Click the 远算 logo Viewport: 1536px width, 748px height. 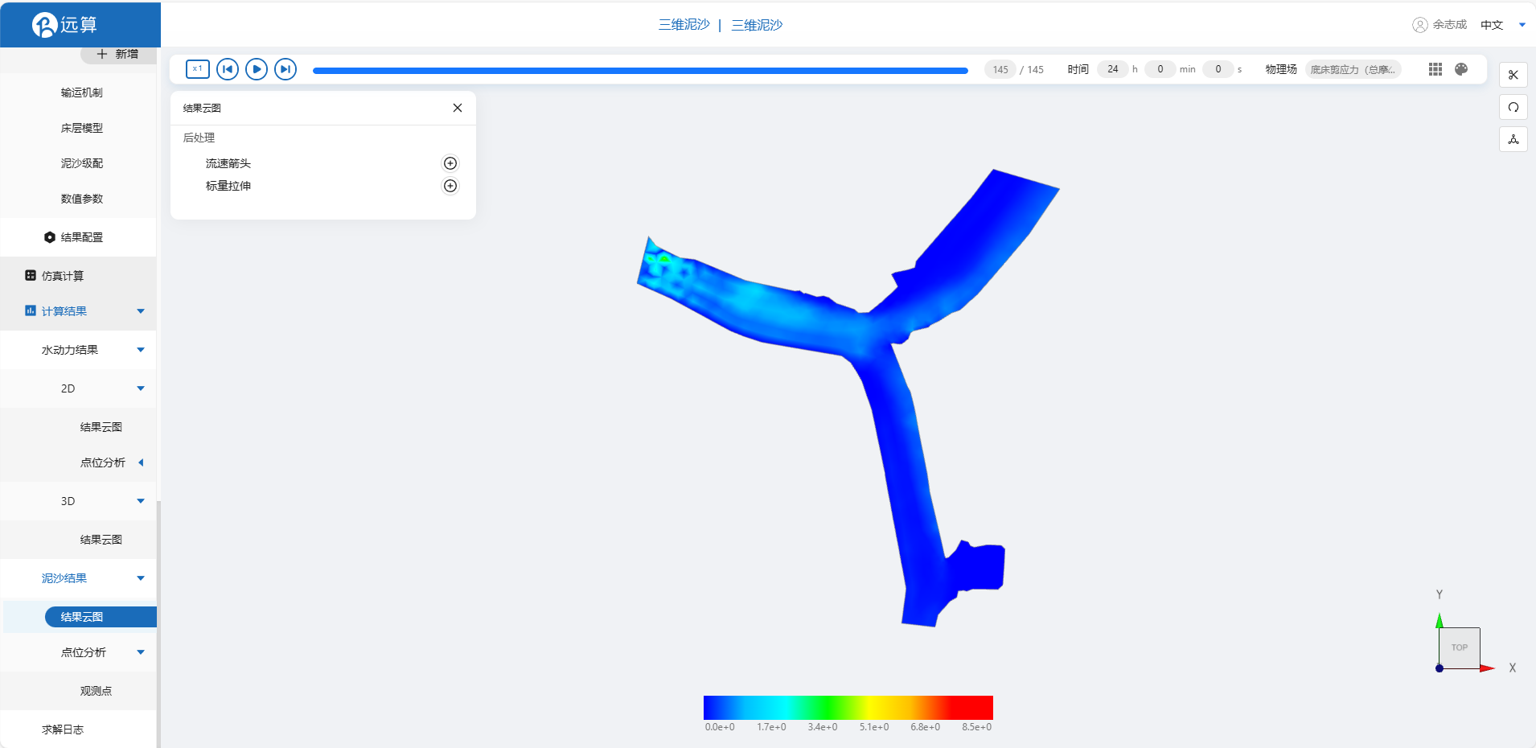64,25
